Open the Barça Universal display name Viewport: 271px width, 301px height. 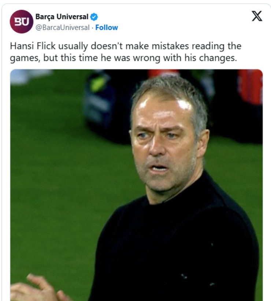[x=62, y=17]
